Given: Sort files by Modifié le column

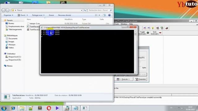Looking at the screenshot, I should pyautogui.click(x=69, y=19).
